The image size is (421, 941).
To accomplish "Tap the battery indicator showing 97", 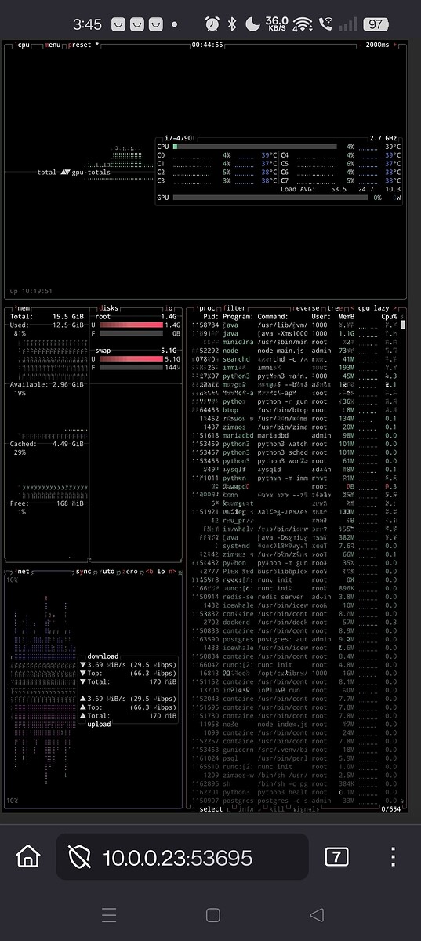I will [376, 24].
